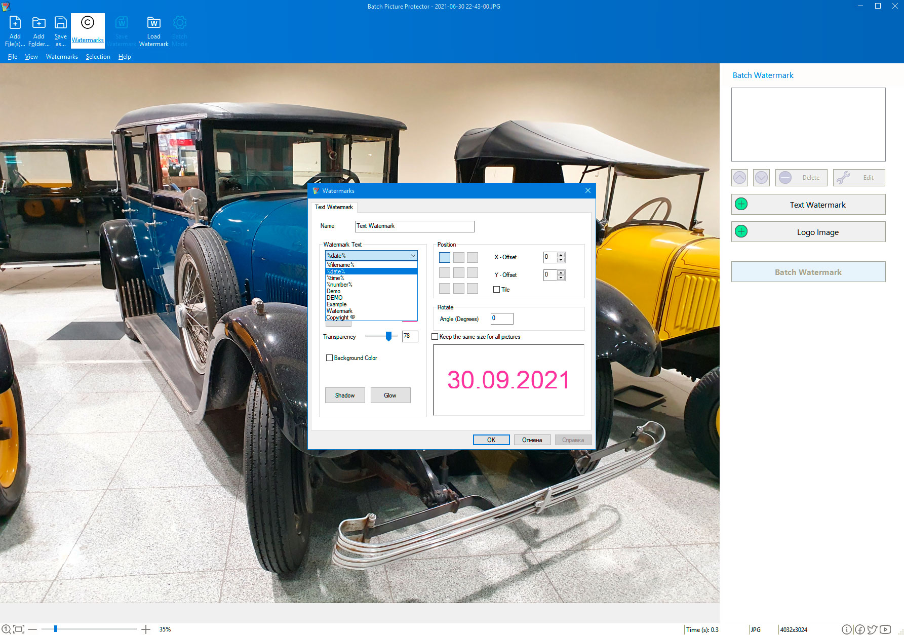Screen dimensions: 904x635
Task: Confirm with the OK button
Action: click(x=491, y=440)
